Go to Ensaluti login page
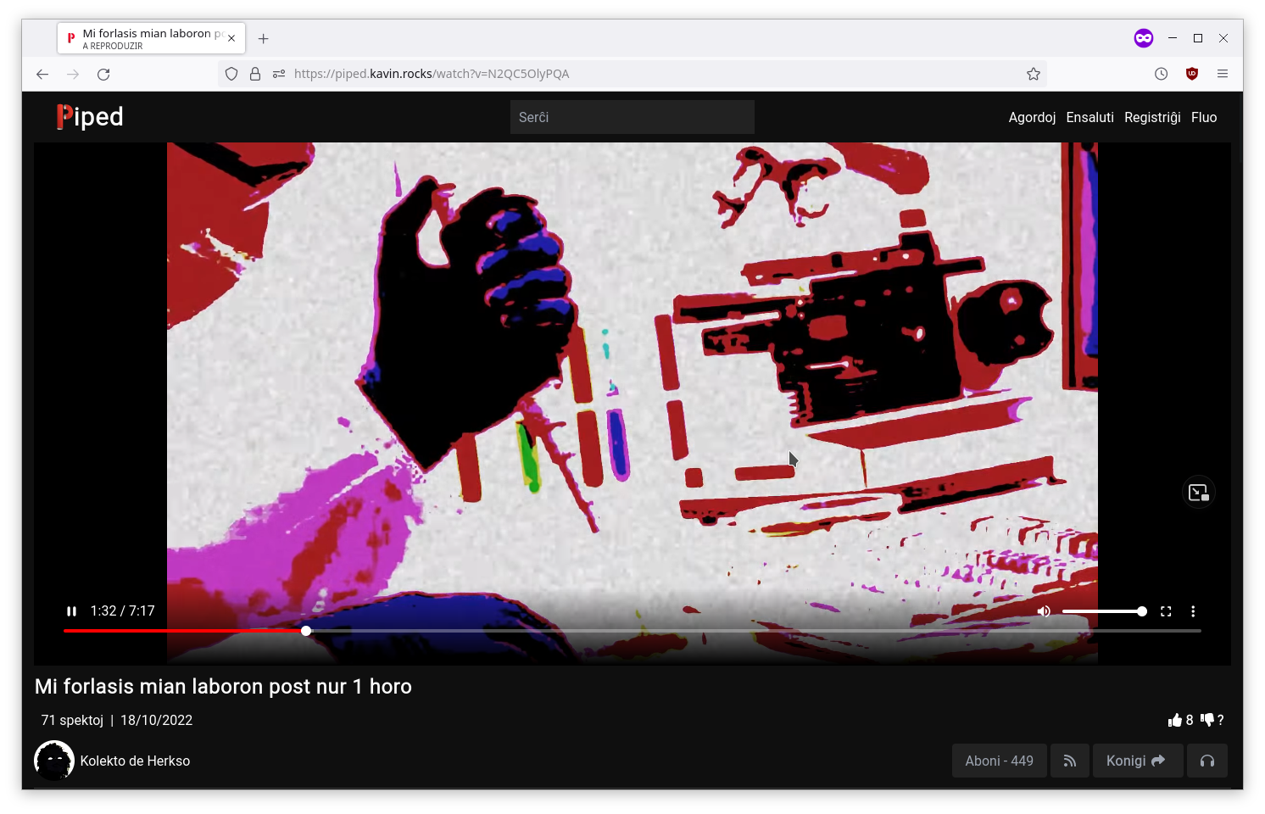 click(x=1089, y=117)
